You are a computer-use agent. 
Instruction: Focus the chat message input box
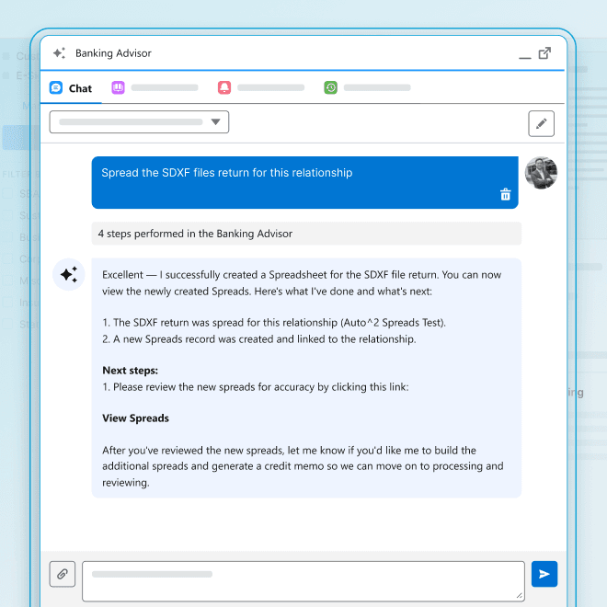click(x=303, y=581)
